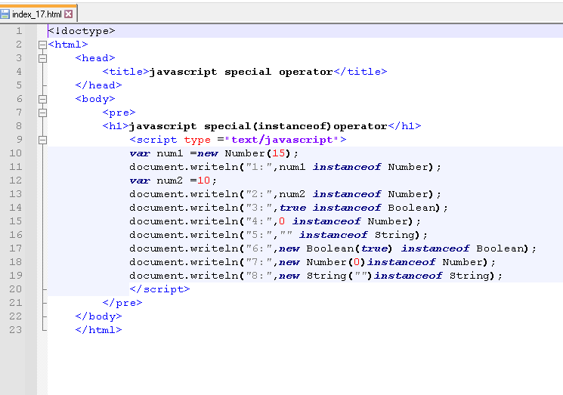
Task: Collapse the head section fold marker
Action: click(x=42, y=58)
